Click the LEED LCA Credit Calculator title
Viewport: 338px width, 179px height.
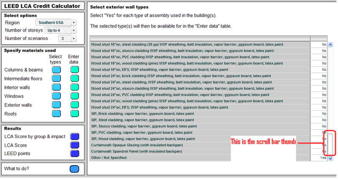[42, 6]
